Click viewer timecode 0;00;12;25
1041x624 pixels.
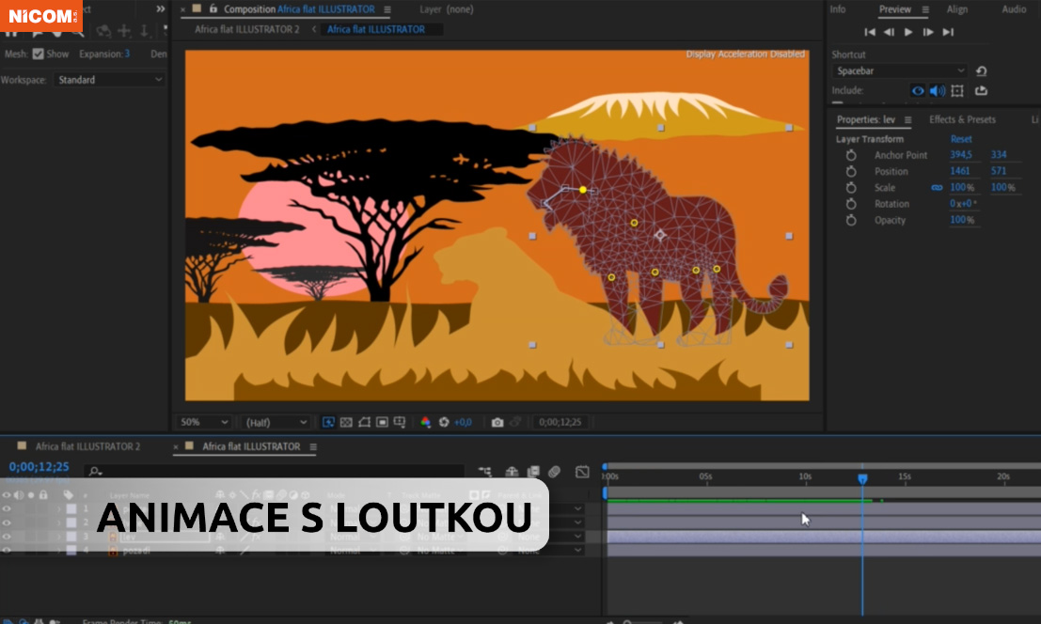point(560,422)
